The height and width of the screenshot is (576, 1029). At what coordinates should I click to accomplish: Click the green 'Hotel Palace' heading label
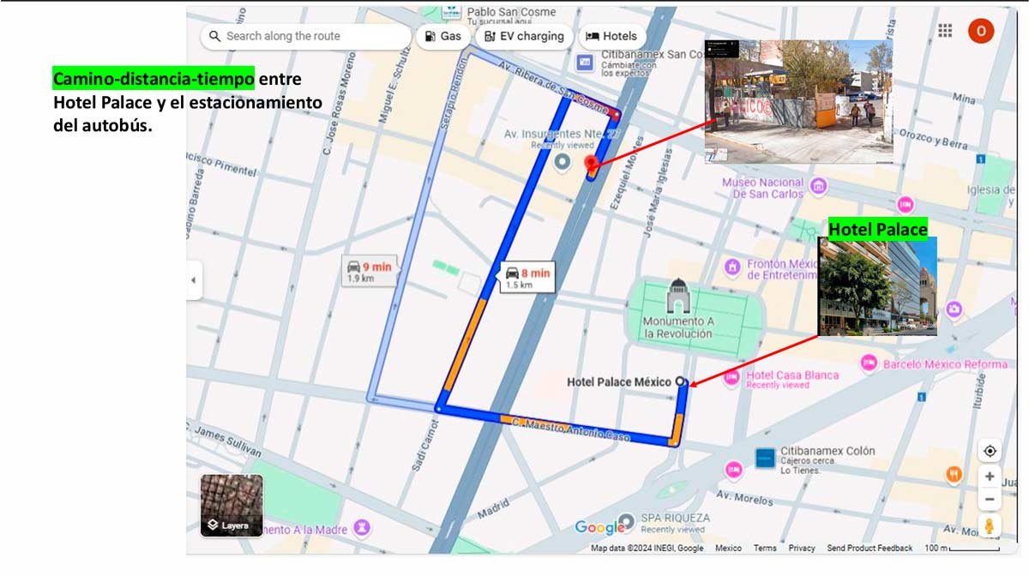tap(877, 230)
